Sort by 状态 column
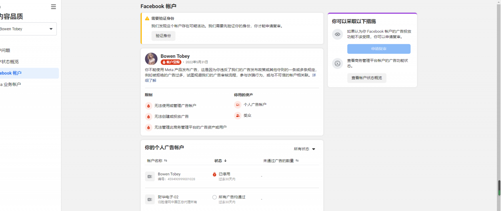Screen dimensions: 501x211 pos(221,161)
